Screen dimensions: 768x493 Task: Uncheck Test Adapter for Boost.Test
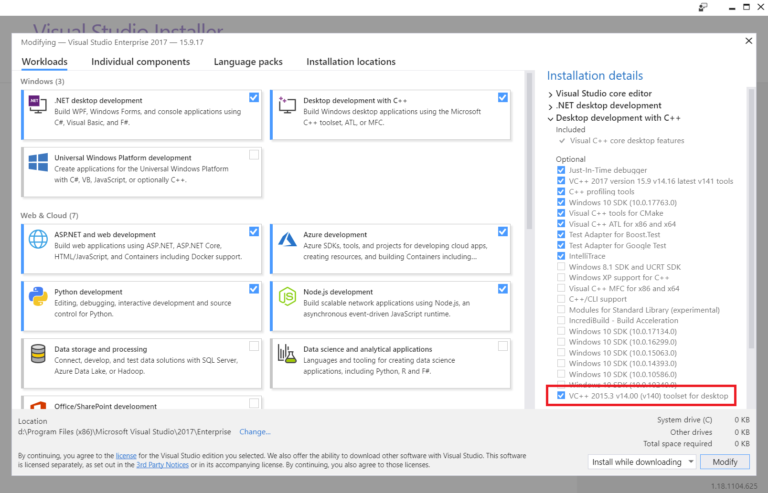(561, 234)
